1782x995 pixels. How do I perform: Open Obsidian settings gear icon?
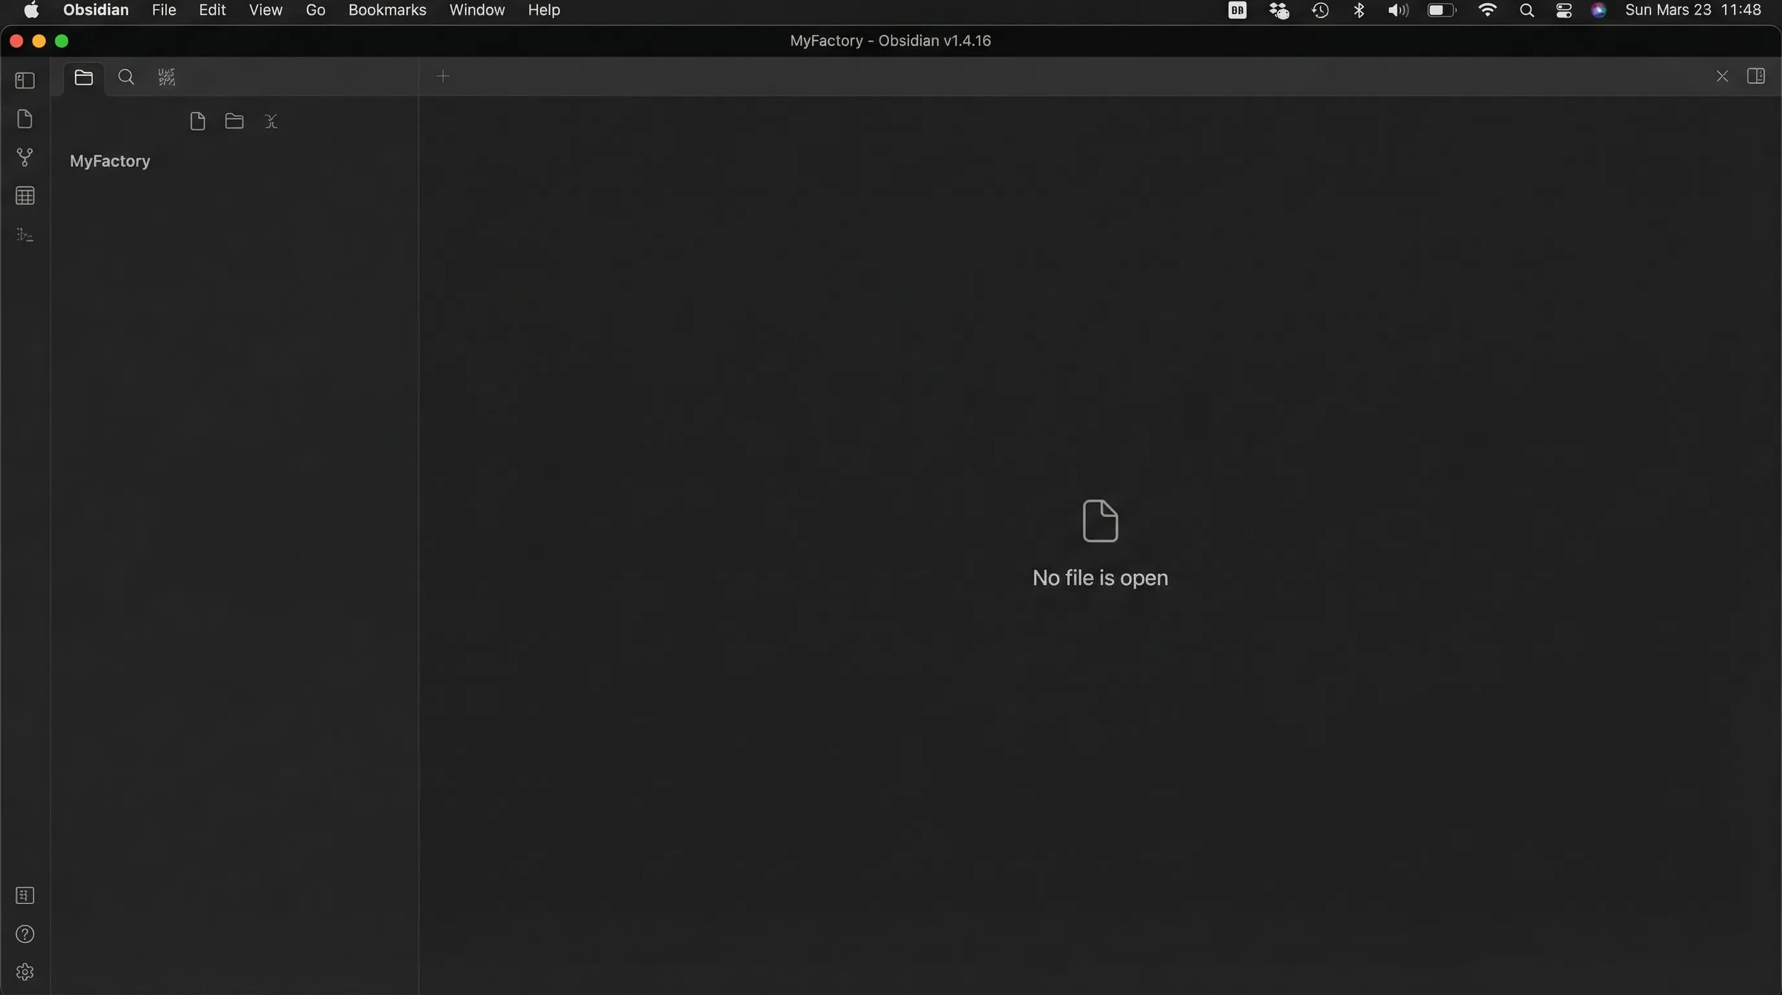pyautogui.click(x=25, y=972)
